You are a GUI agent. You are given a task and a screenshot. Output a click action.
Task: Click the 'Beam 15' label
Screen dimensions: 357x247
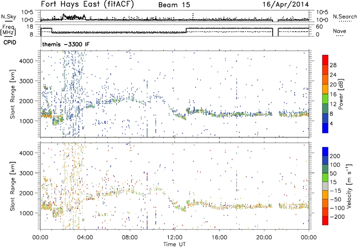tap(174, 5)
